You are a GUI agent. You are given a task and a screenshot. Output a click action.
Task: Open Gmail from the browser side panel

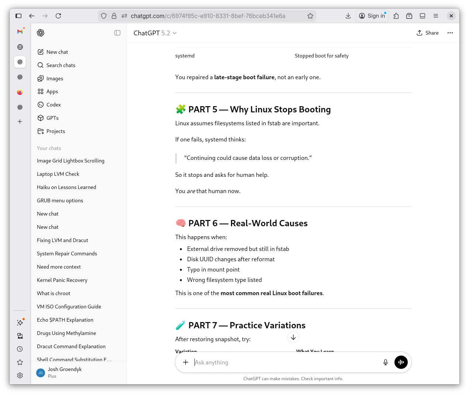(x=20, y=32)
